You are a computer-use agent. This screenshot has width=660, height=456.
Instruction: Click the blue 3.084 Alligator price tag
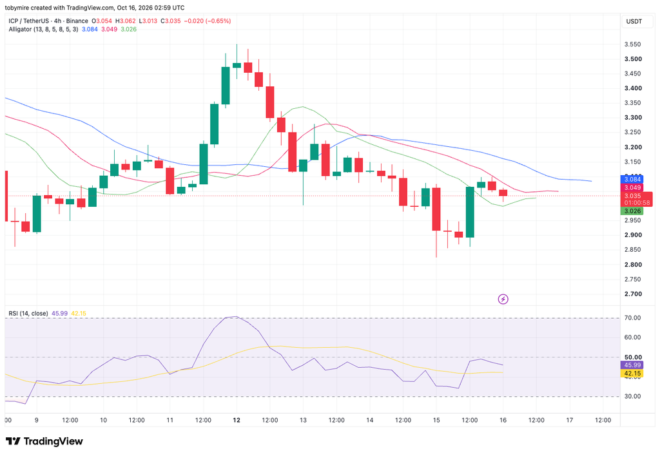(632, 180)
